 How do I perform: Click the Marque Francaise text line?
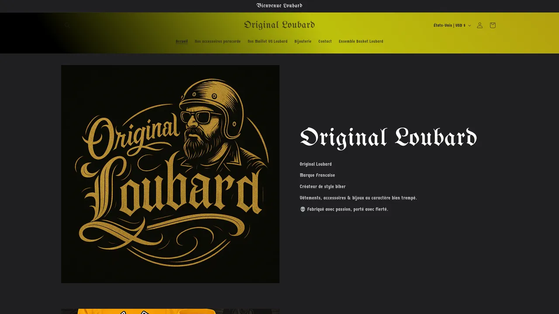point(317,175)
